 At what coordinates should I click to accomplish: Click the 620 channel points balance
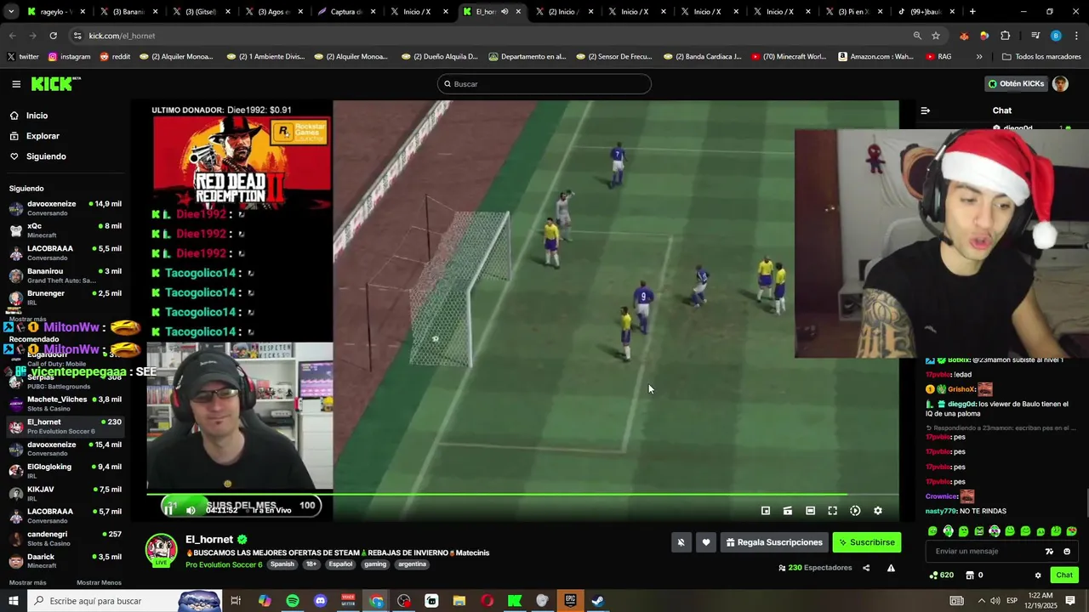pyautogui.click(x=941, y=575)
